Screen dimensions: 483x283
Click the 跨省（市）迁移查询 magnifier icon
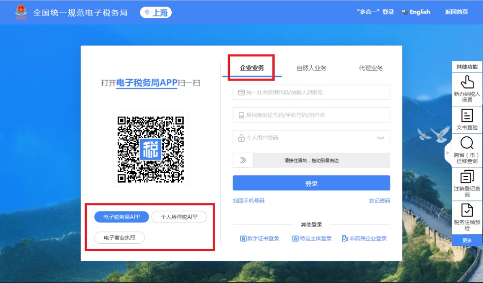click(467, 143)
